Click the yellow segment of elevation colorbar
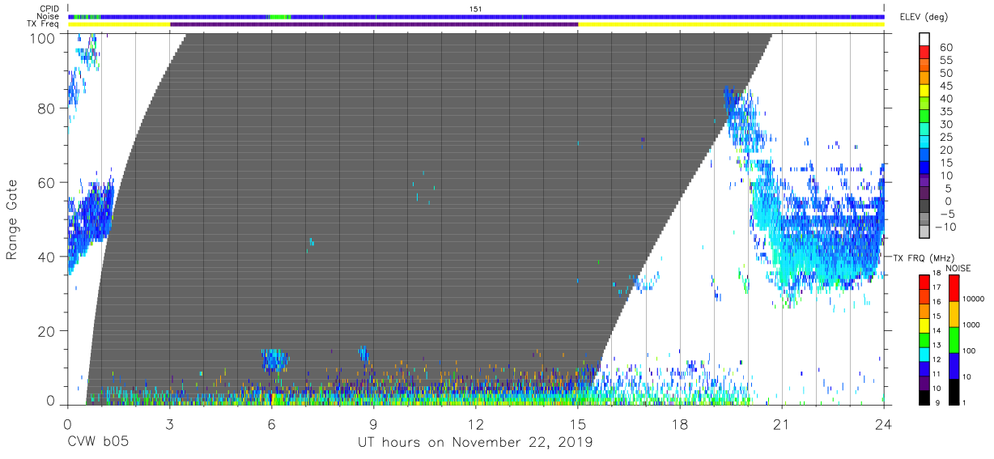This screenshot has height=459, width=994. click(924, 90)
